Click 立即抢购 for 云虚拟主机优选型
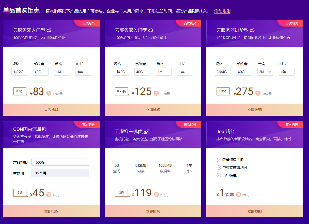 pyautogui.click(x=153, y=211)
